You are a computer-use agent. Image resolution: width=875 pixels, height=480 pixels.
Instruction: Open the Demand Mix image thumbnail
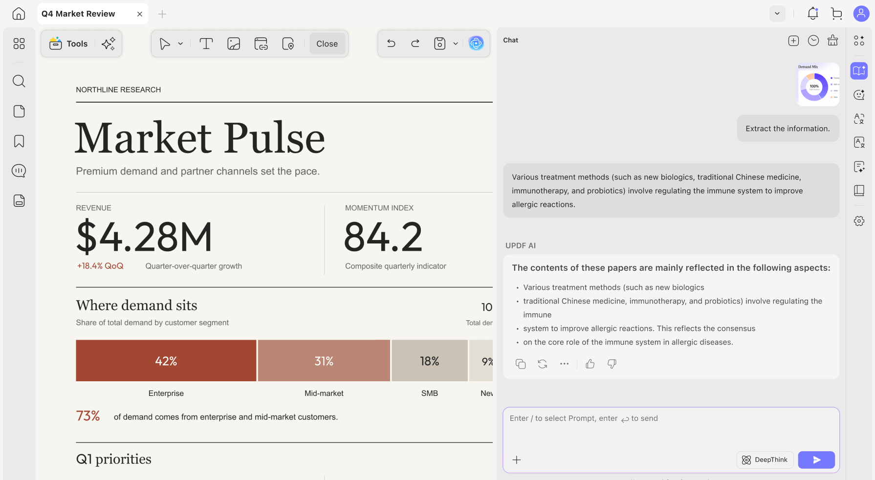818,84
